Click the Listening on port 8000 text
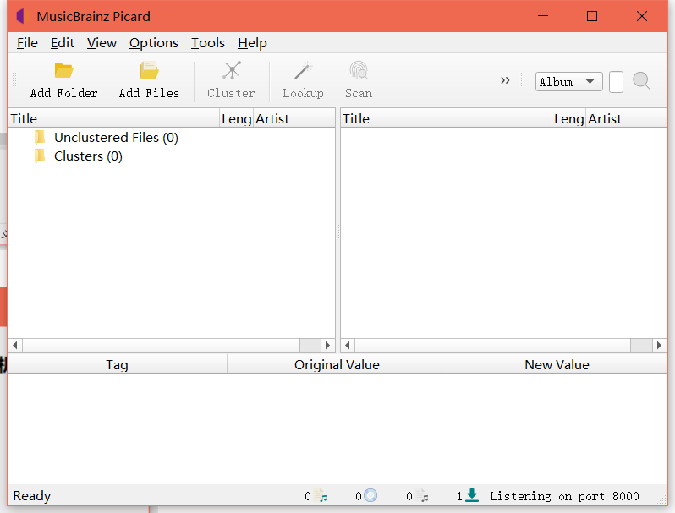This screenshot has width=675, height=513. click(564, 496)
